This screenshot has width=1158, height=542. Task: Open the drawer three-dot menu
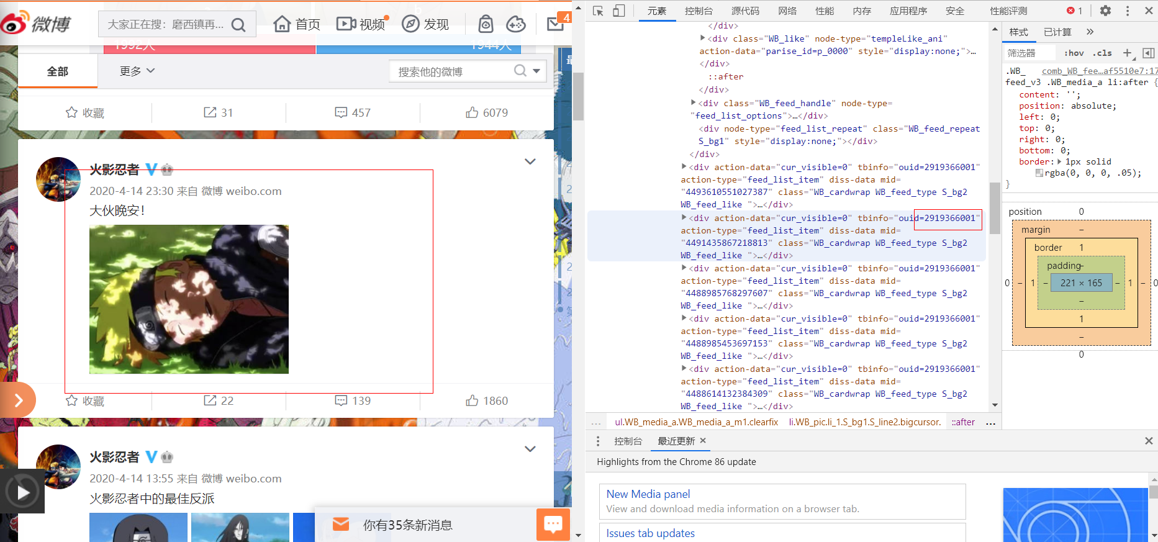(598, 441)
